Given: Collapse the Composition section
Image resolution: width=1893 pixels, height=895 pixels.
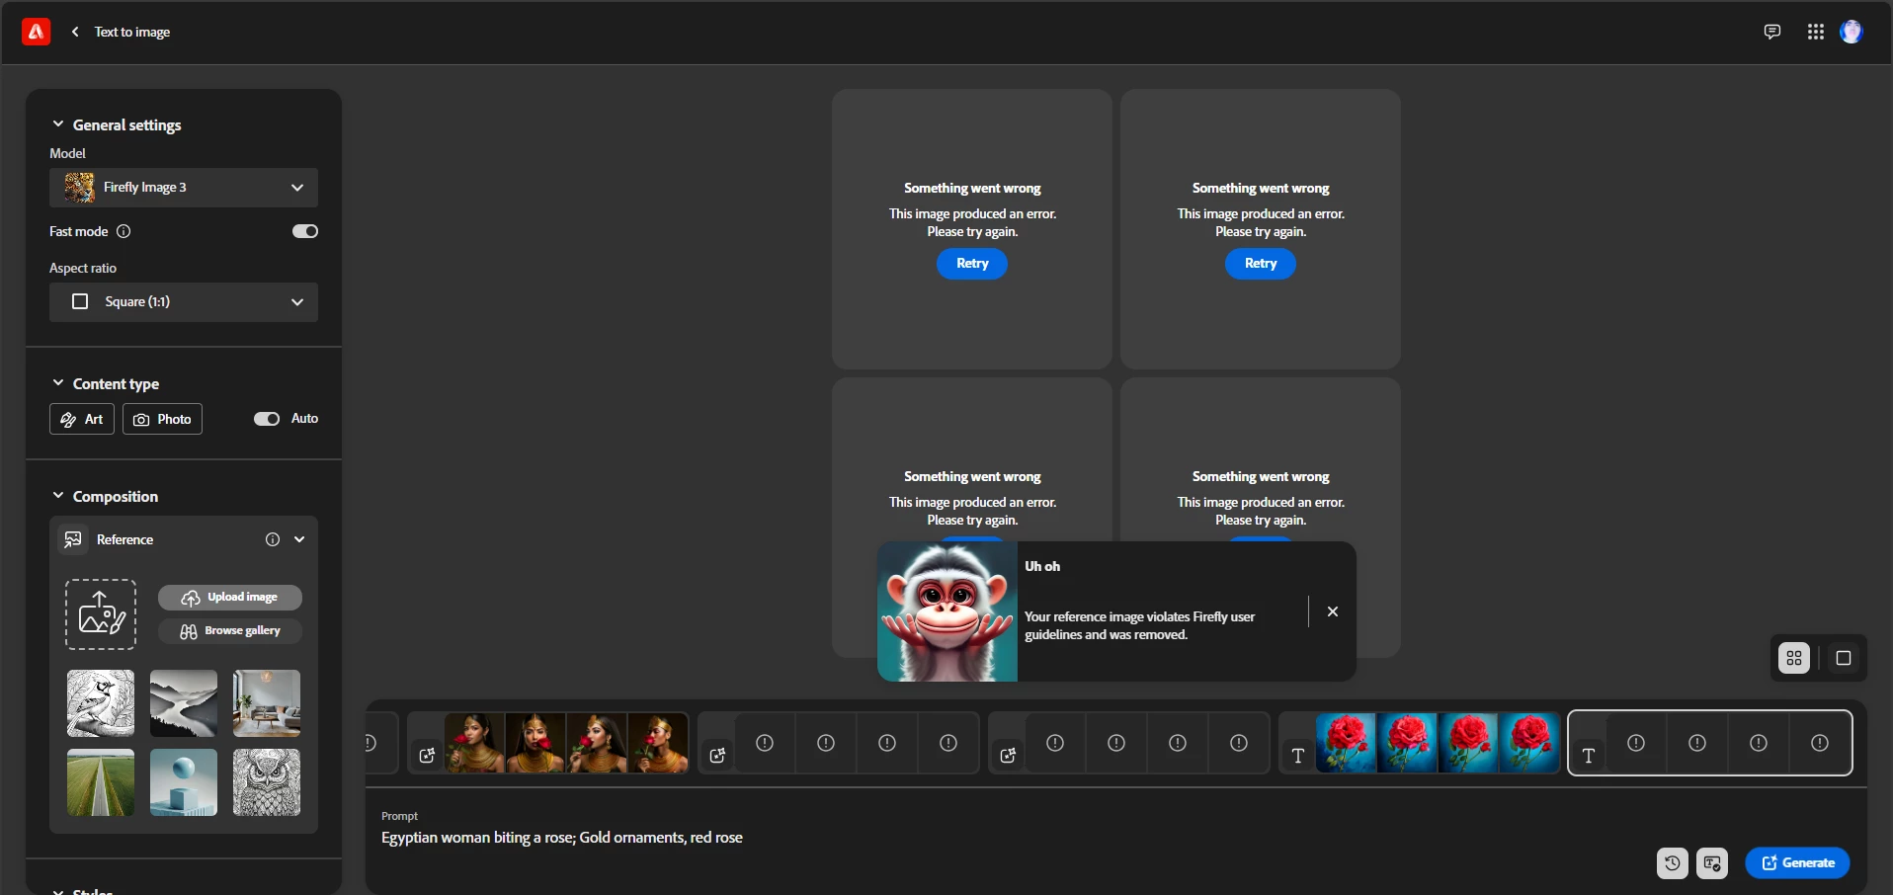Looking at the screenshot, I should [x=58, y=496].
